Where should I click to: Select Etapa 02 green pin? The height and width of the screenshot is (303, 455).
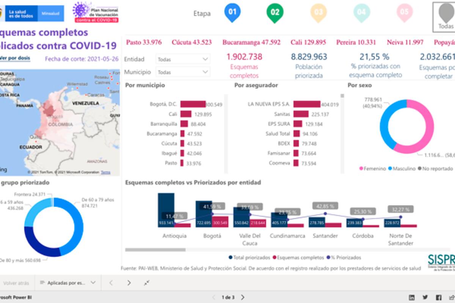point(275,12)
